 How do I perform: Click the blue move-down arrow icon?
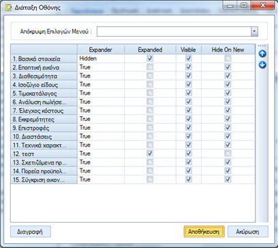(262, 65)
